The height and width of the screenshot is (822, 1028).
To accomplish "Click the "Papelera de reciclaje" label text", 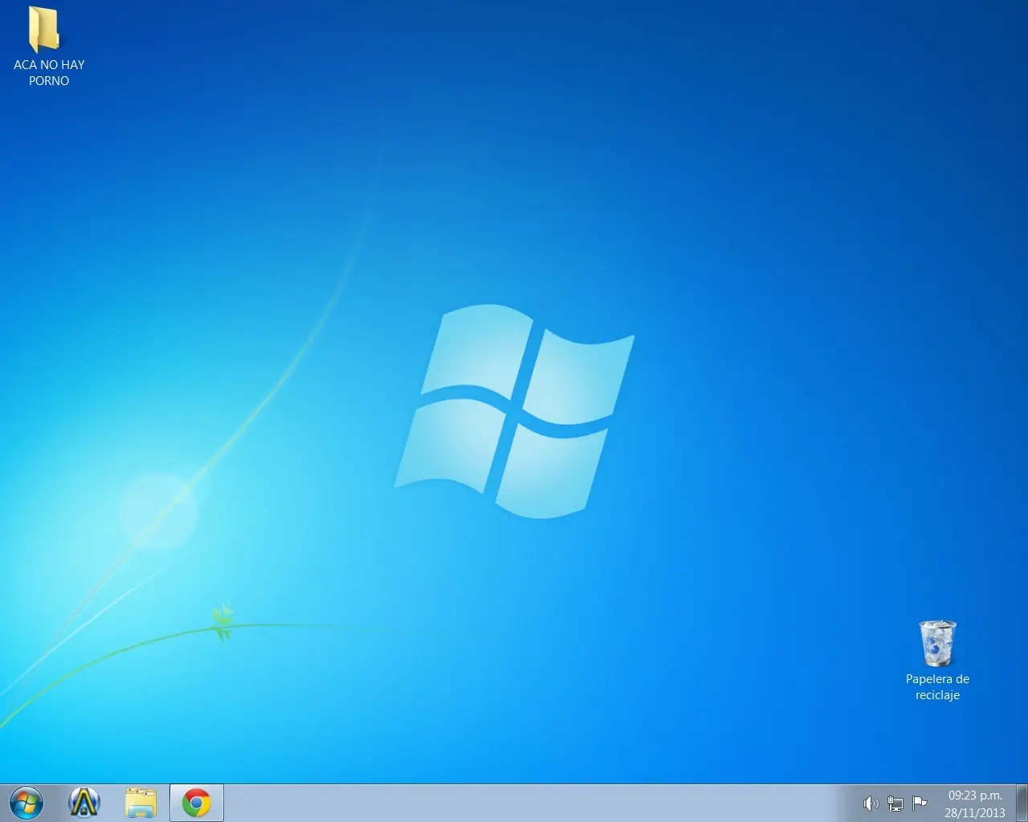I will (937, 687).
